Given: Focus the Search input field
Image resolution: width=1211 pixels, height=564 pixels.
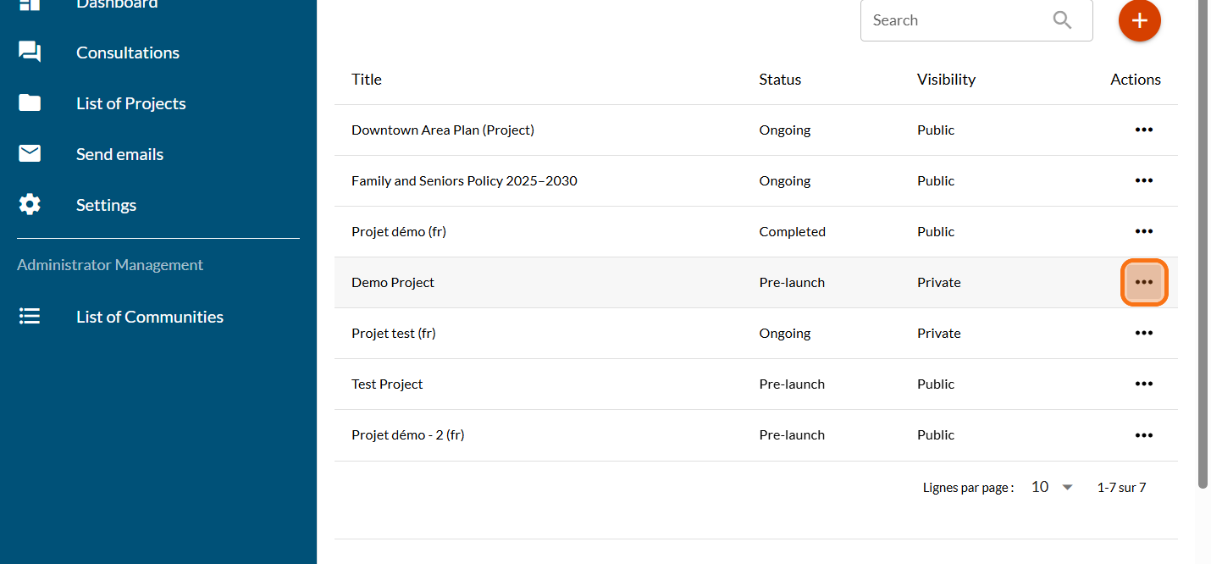Looking at the screenshot, I should tap(953, 20).
